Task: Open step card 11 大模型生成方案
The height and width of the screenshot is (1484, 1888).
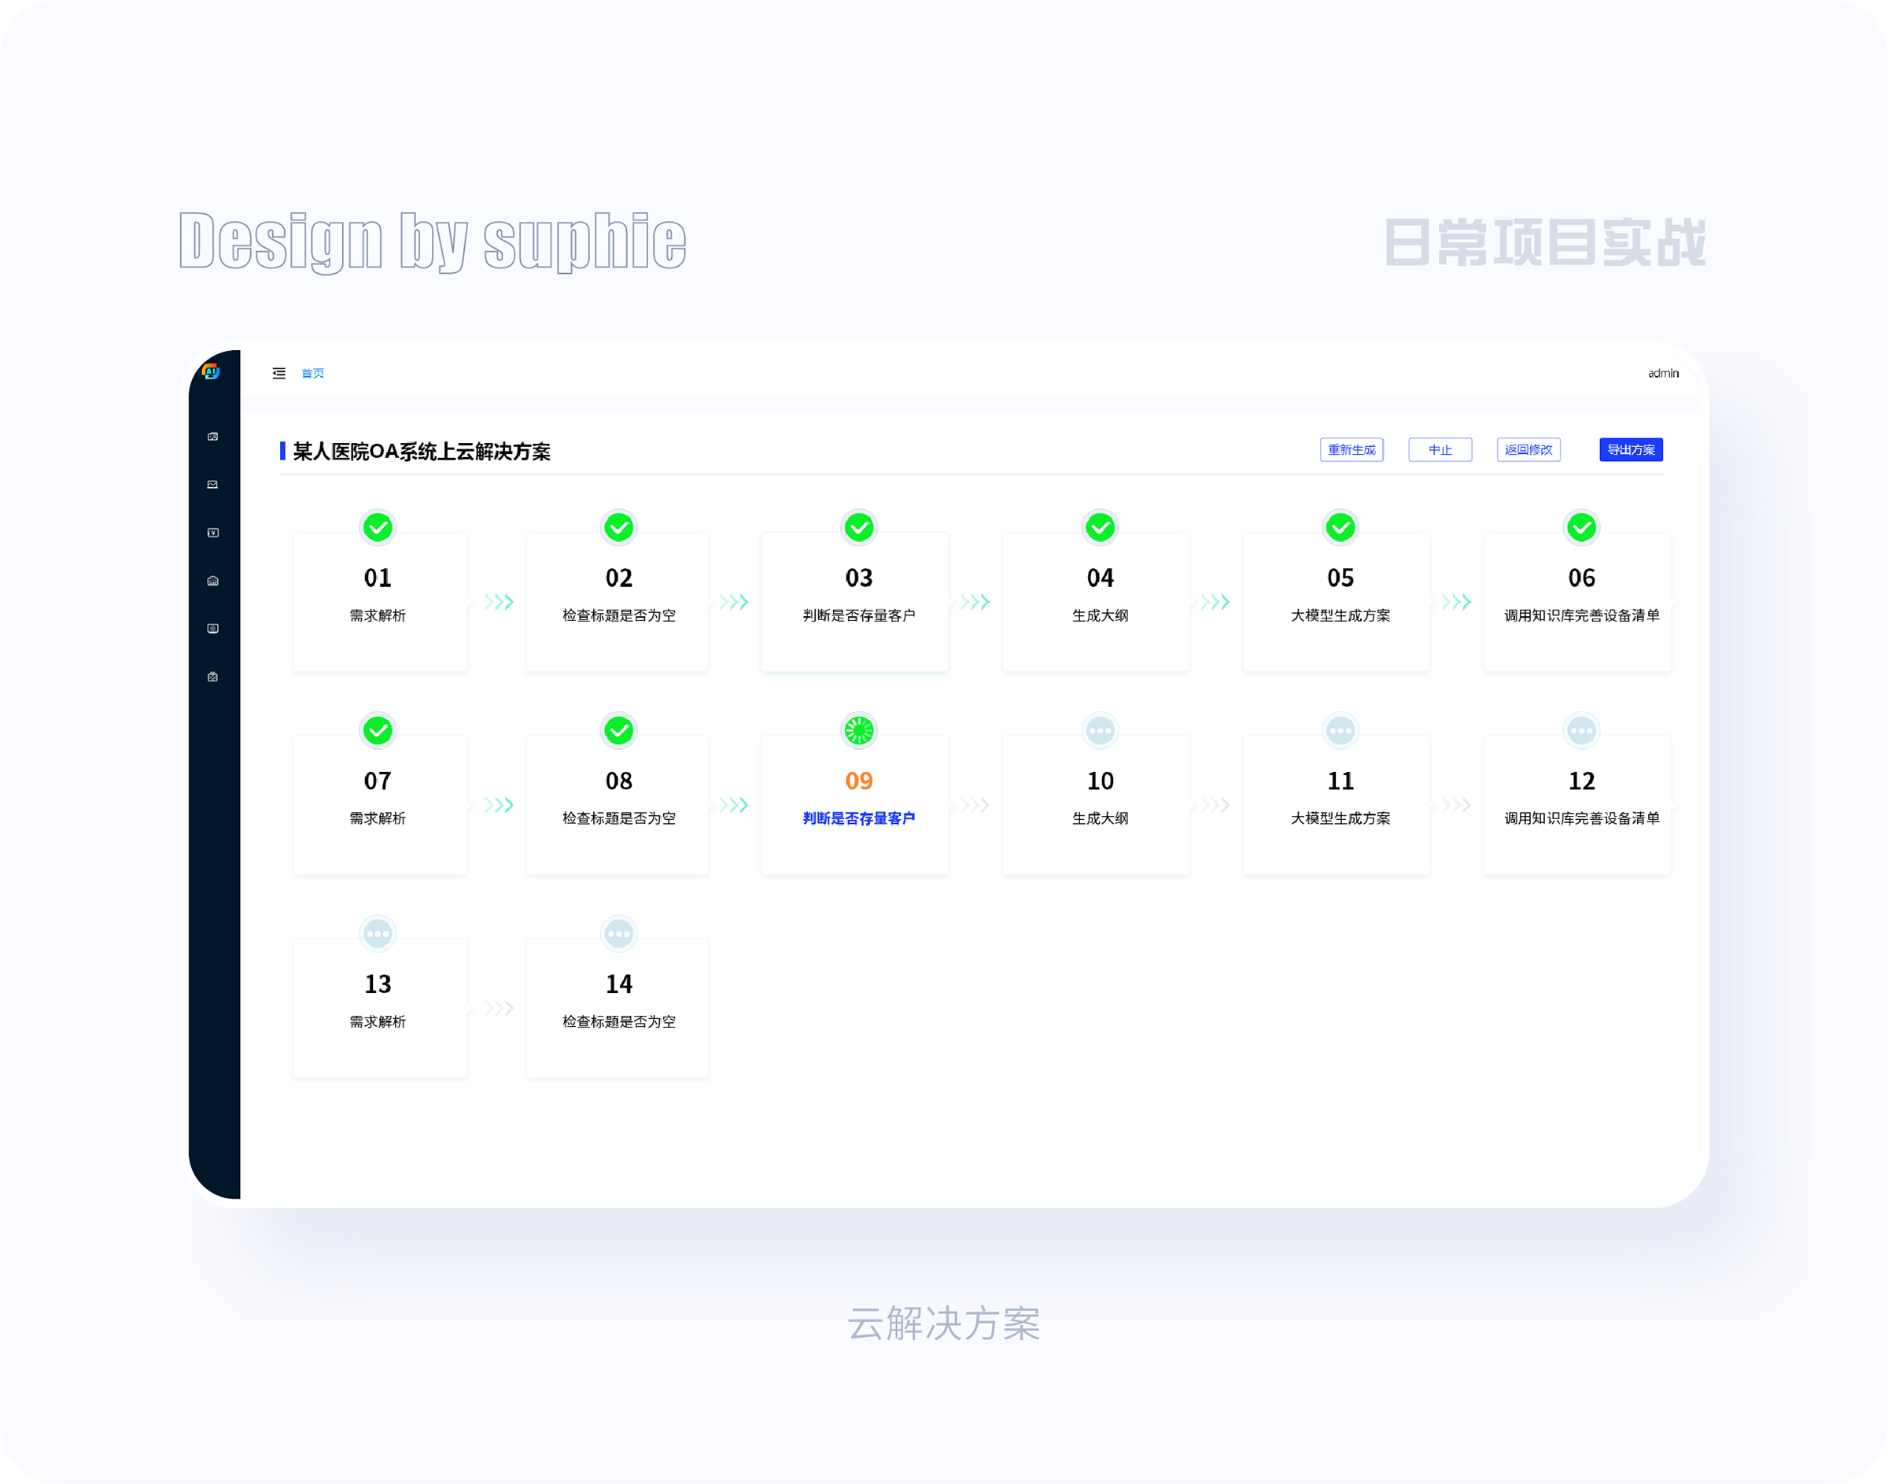Action: pos(1337,805)
